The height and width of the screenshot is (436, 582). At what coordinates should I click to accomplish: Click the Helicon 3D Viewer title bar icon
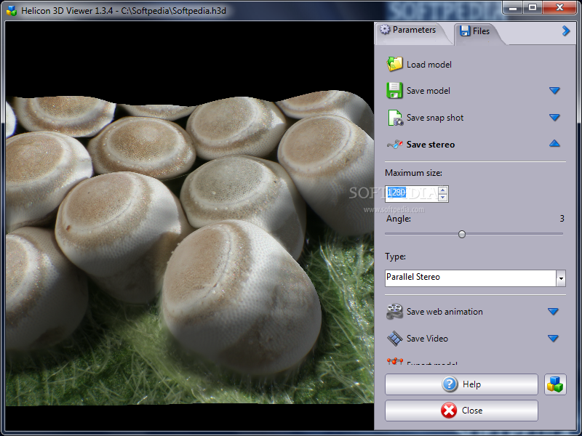12,10
